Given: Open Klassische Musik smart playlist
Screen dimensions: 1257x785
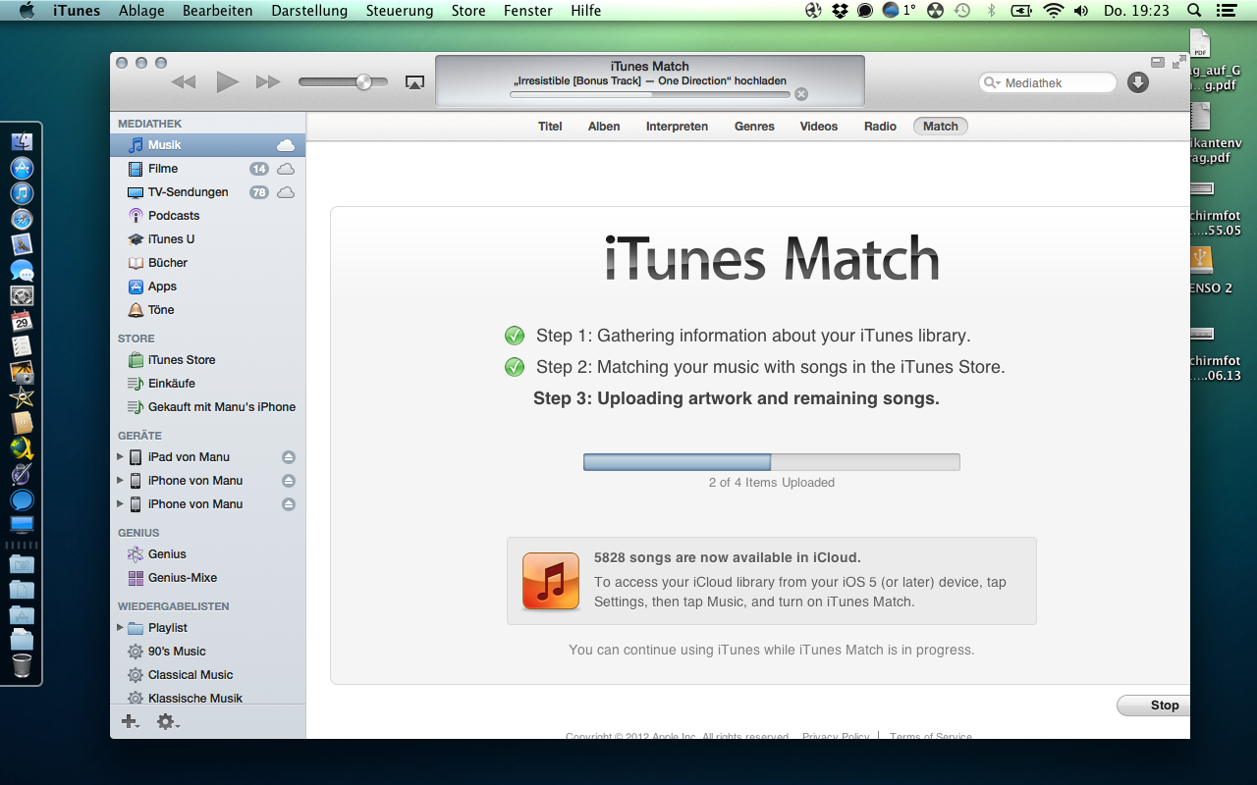Looking at the screenshot, I should coord(208,699).
